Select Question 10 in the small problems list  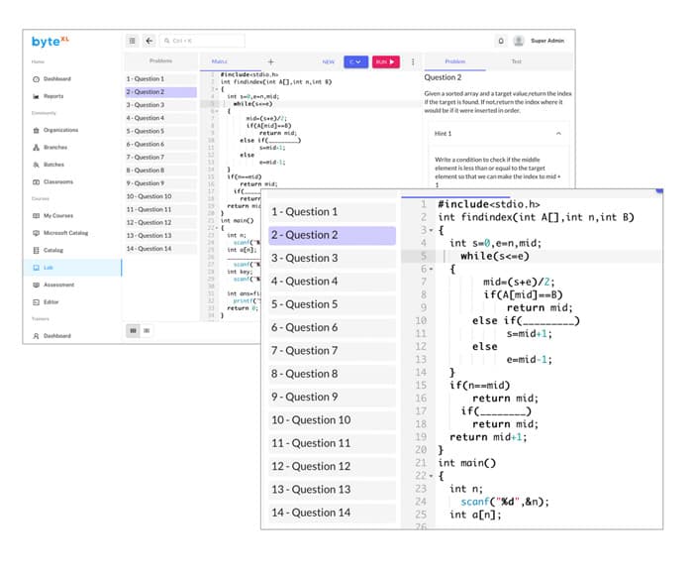point(161,196)
